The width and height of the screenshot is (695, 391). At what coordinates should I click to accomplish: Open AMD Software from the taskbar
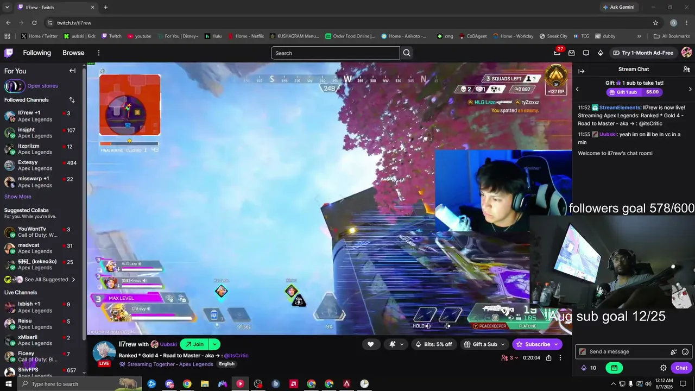293,384
